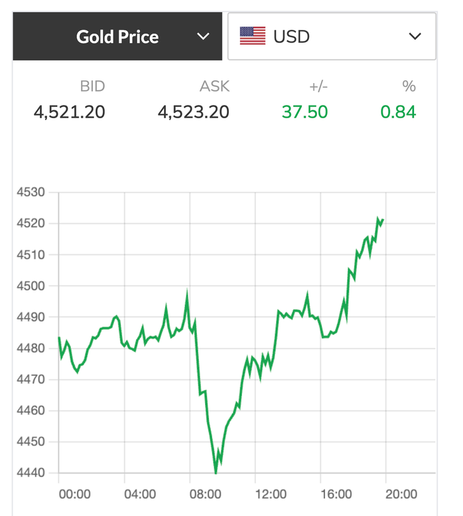Click the 16:00 label on the time axis
Screen dimensions: 463x516
[336, 494]
